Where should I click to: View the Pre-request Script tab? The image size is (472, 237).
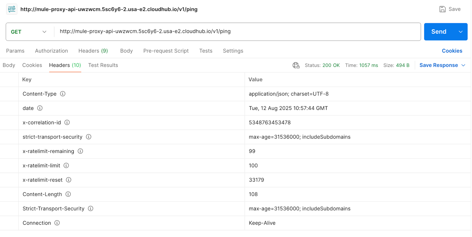click(166, 51)
